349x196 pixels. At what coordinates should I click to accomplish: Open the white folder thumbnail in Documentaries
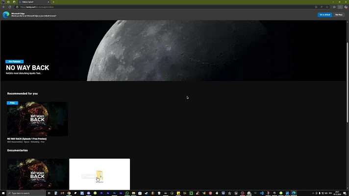[100, 174]
